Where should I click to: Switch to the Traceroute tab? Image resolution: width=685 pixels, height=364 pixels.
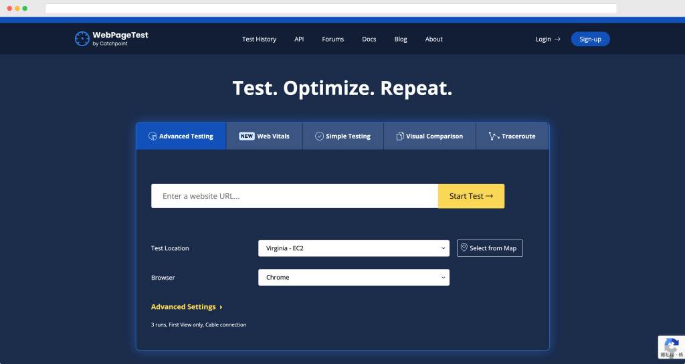[512, 136]
